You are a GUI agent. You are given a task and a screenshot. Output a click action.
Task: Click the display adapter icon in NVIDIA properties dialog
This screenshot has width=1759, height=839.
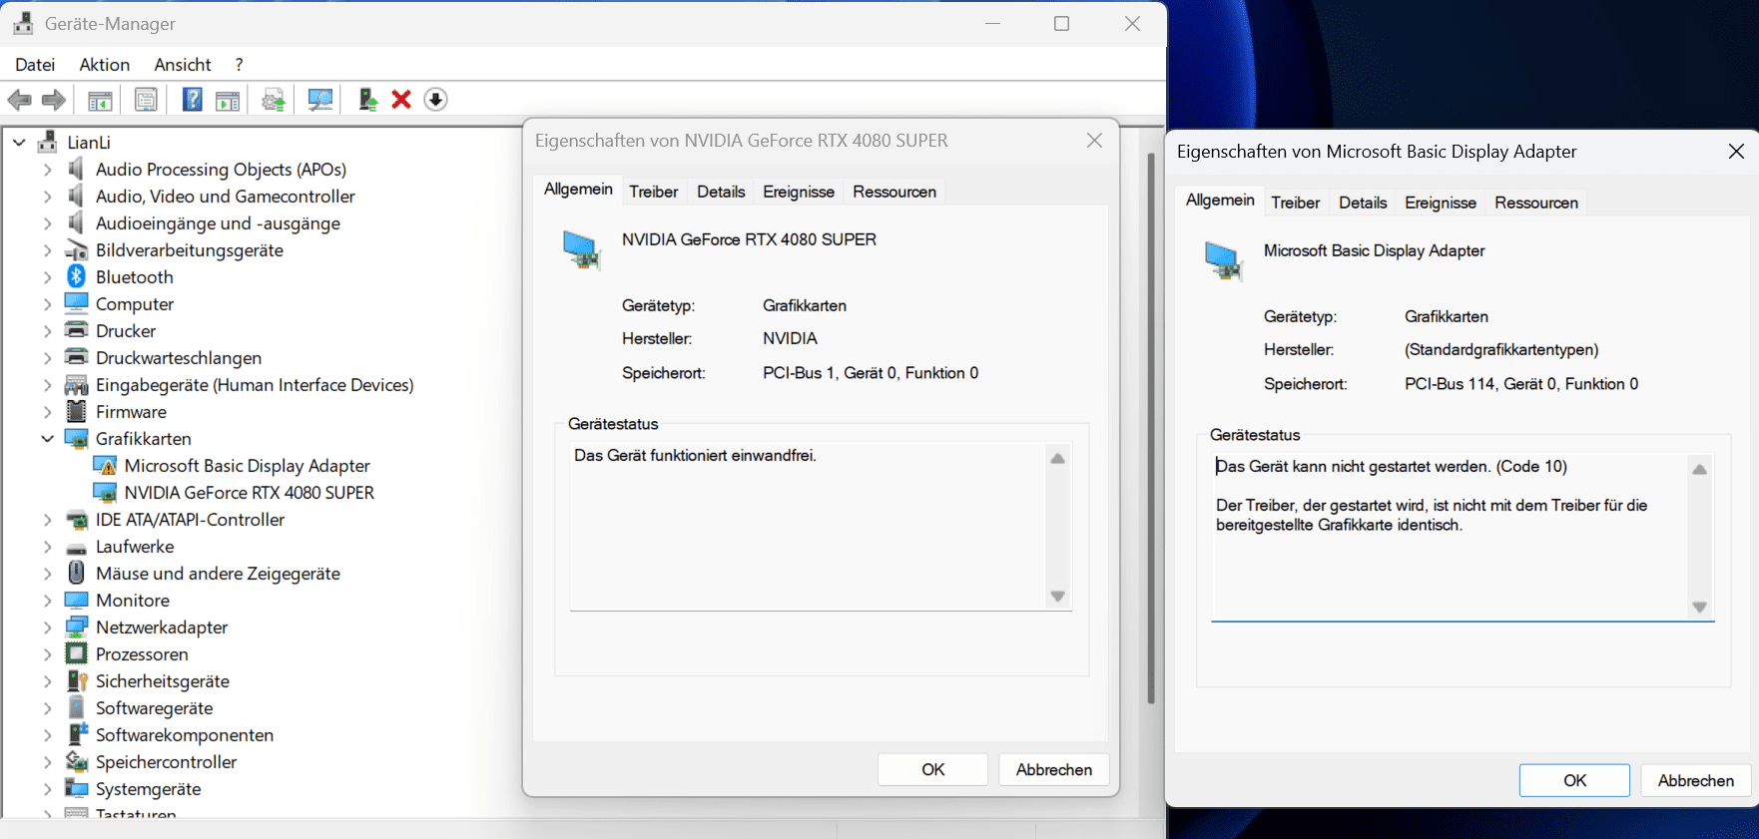pyautogui.click(x=582, y=249)
